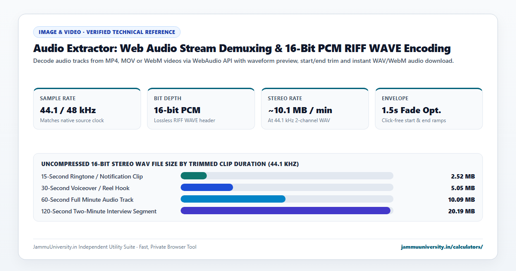Click the description text about decoding audio tracks
The height and width of the screenshot is (271, 516).
pos(243,61)
